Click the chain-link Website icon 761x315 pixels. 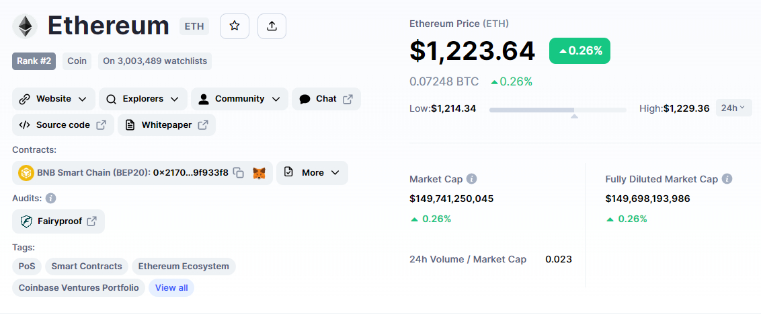tap(24, 99)
